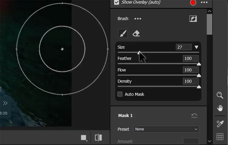Viewport: 228px width, 145px height.
Task: Select the eraser tool
Action: [136, 34]
